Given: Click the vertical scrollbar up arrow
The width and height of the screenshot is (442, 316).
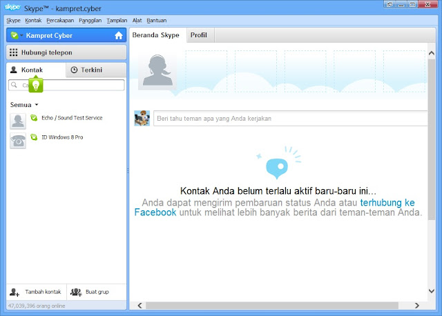Looking at the screenshot, I should click(432, 53).
